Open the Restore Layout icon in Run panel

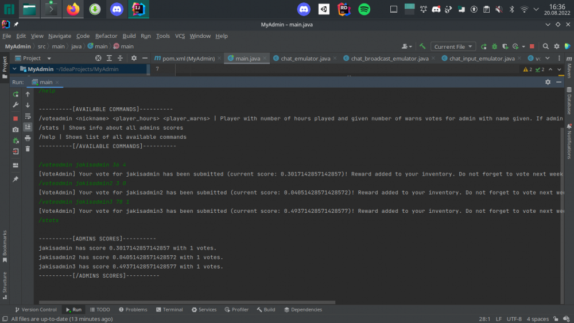click(x=15, y=165)
